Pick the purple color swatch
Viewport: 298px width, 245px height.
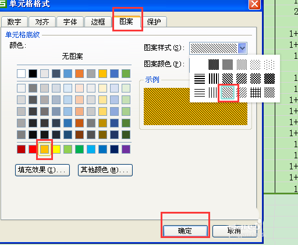(126, 149)
